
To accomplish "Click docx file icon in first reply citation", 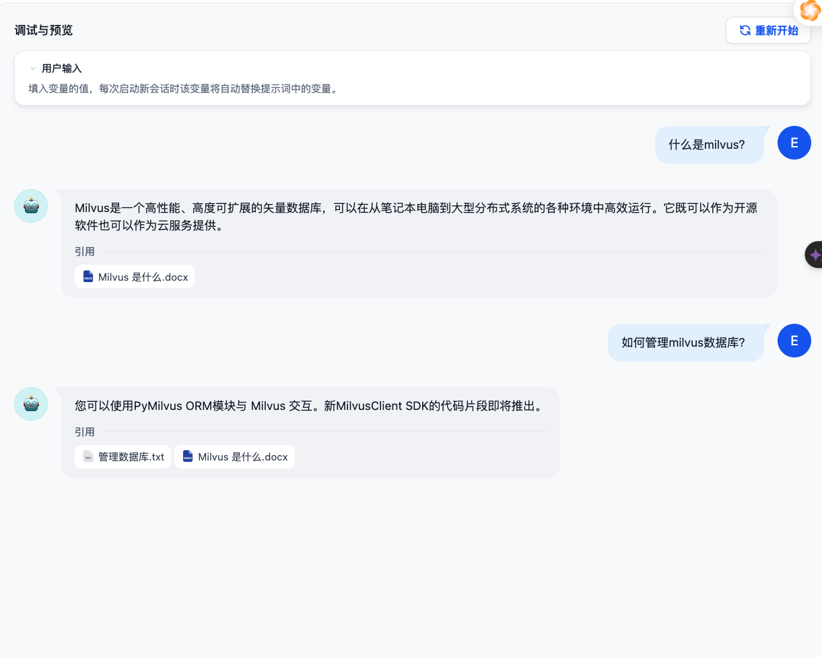I will point(88,277).
